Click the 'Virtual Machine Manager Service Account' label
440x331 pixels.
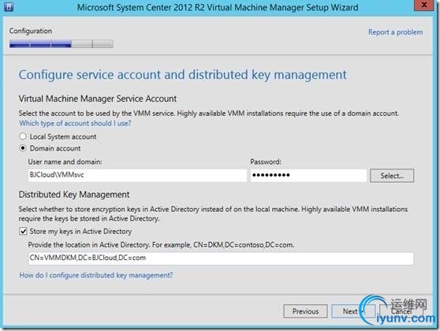click(98, 99)
